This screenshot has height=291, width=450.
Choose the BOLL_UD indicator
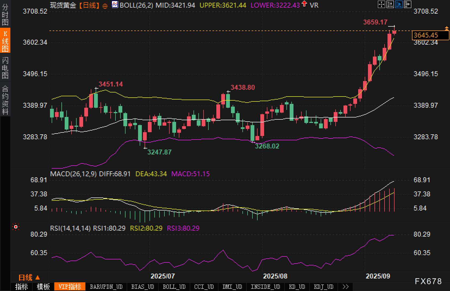click(x=174, y=287)
